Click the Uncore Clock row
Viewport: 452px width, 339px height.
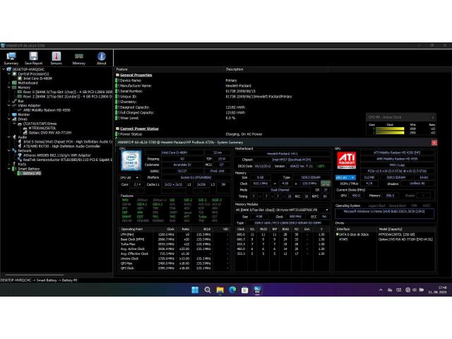[x=174, y=258]
